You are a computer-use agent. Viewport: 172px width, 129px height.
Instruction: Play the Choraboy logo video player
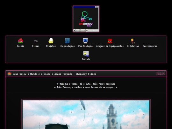[75, 30]
